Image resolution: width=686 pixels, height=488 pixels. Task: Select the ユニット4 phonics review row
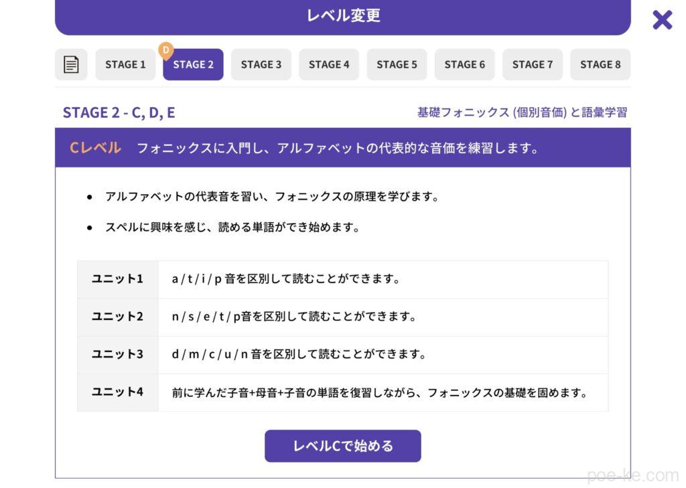[342, 392]
